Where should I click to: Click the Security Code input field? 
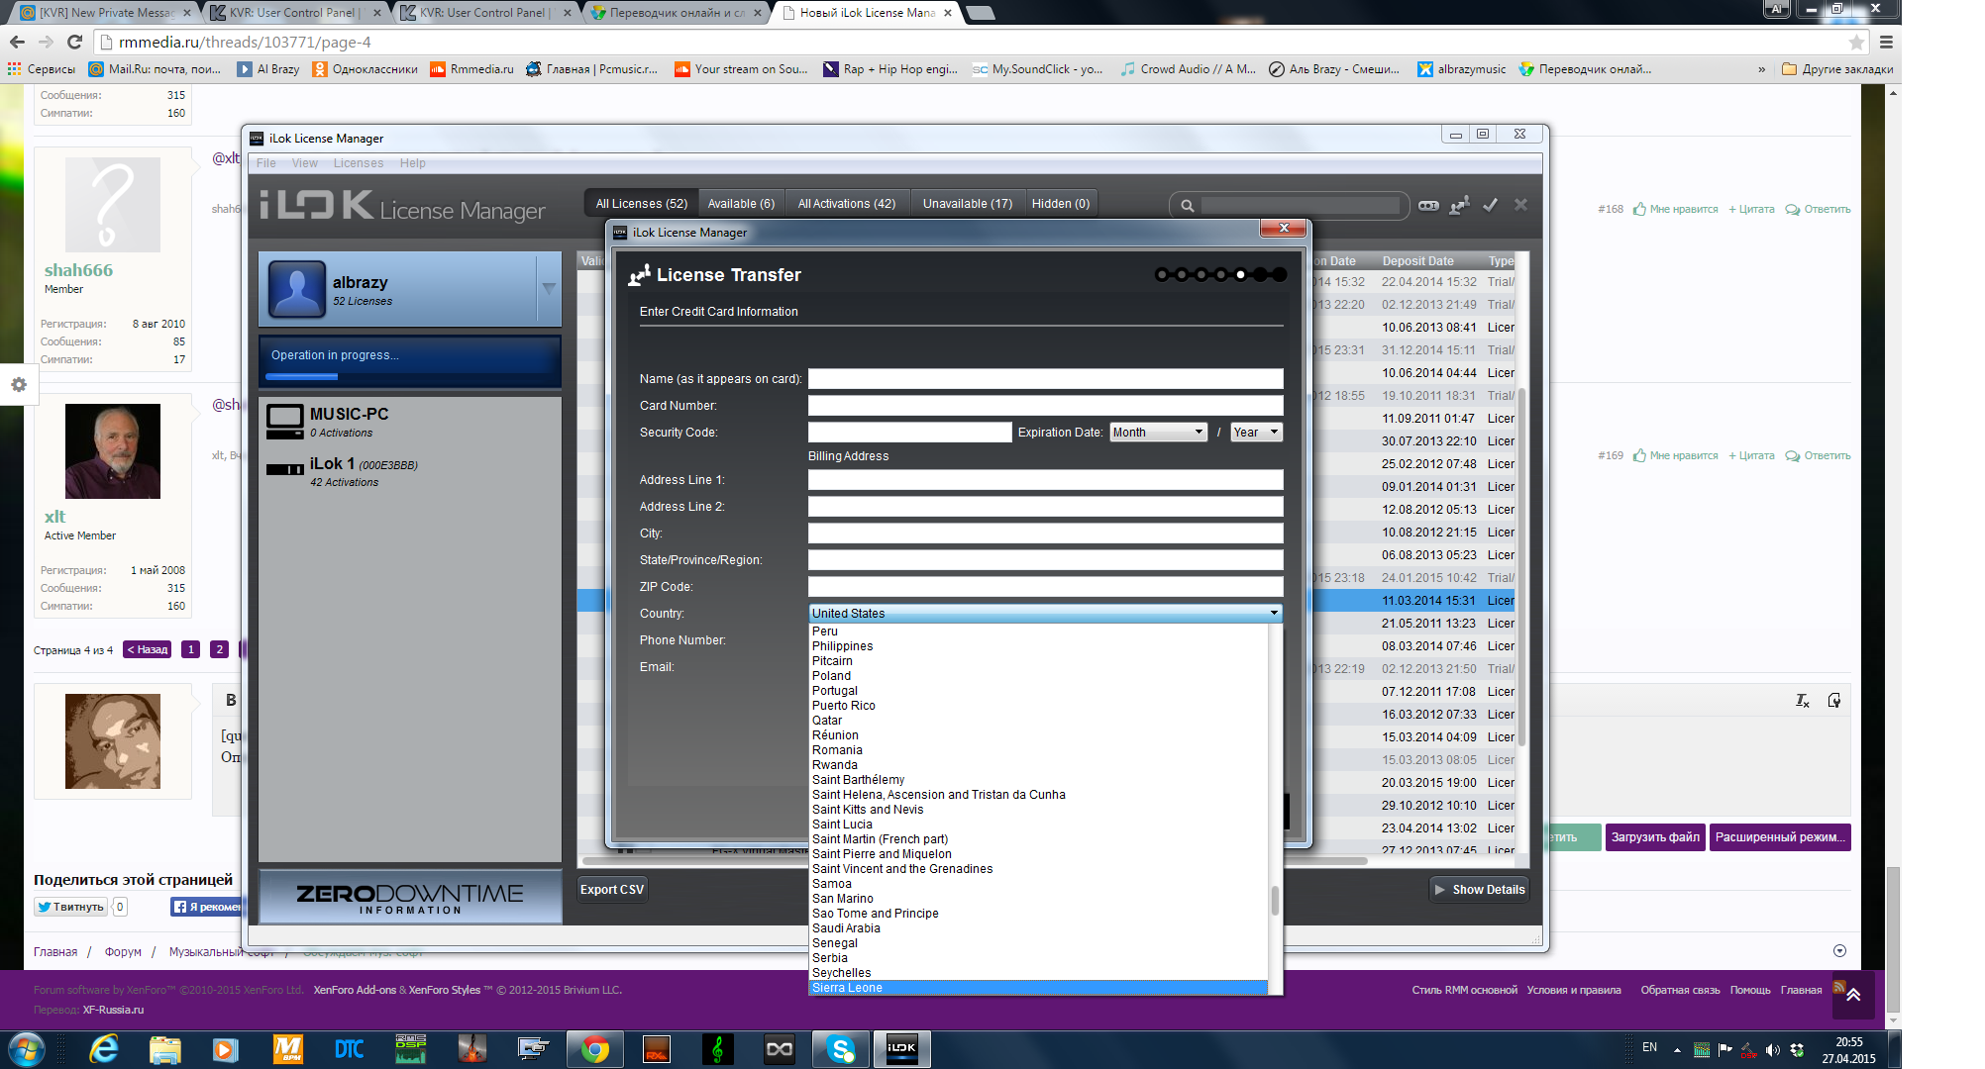[909, 433]
